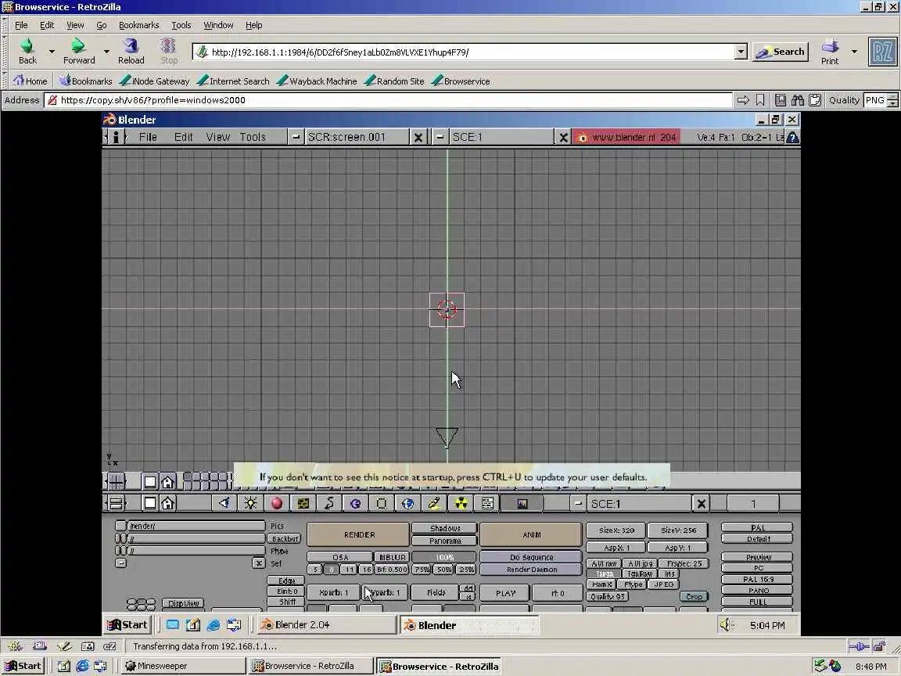The height and width of the screenshot is (676, 901).
Task: Open the Script buttons icon
Action: 487,504
